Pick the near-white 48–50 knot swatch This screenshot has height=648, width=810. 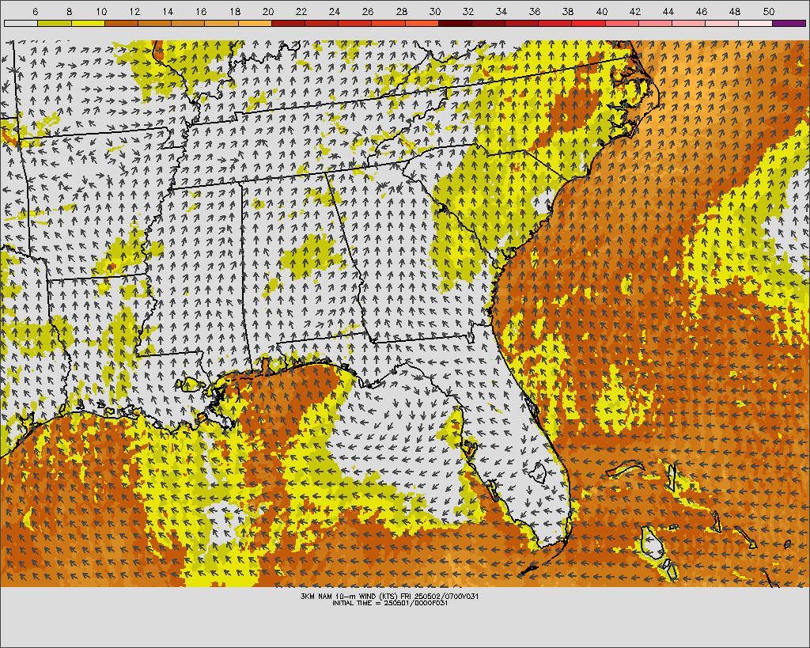click(755, 23)
